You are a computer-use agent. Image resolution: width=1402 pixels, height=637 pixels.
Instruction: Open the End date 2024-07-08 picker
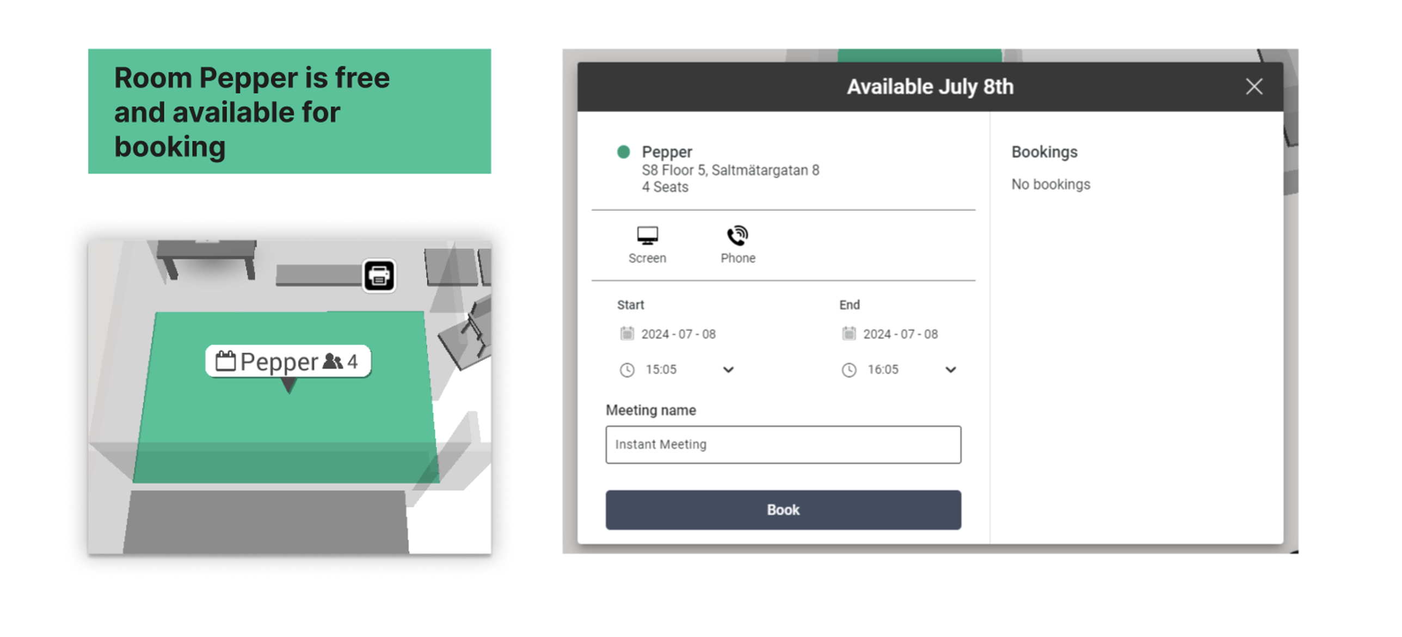[900, 334]
